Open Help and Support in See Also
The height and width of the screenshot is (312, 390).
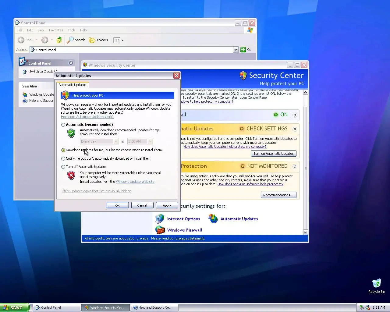(41, 101)
